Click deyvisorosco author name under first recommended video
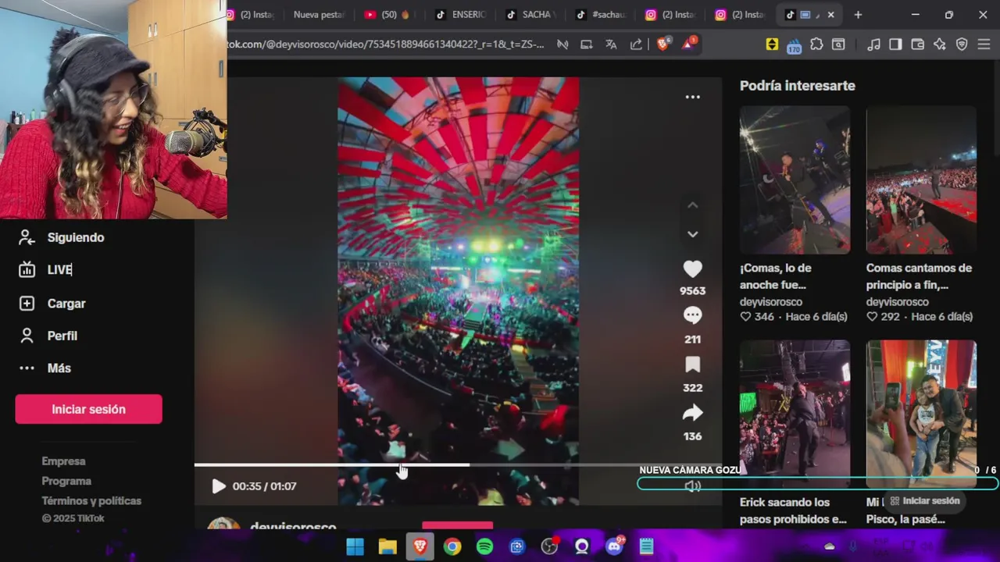Viewport: 1000px width, 562px height. pos(771,302)
